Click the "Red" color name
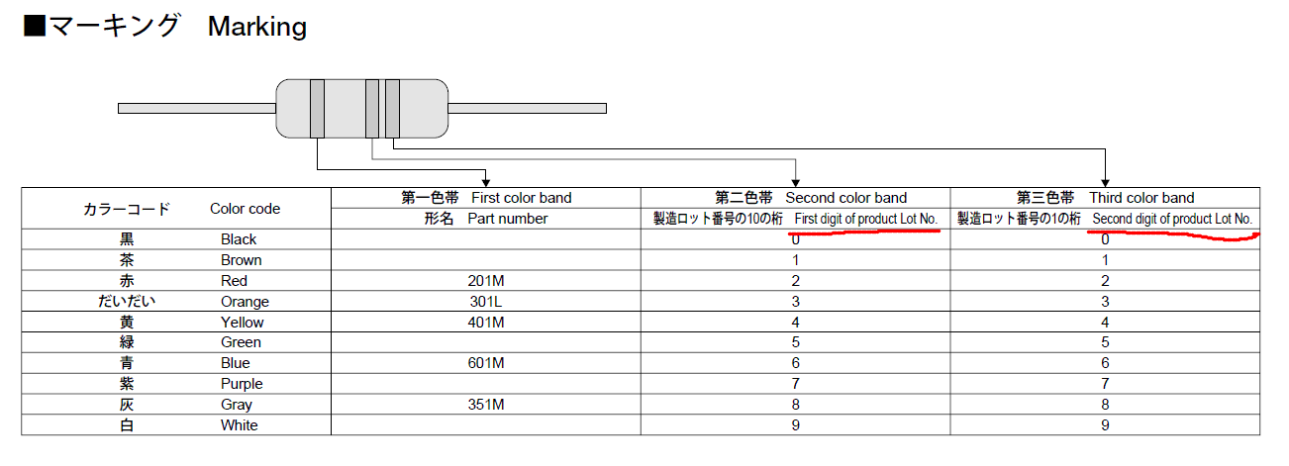The width and height of the screenshot is (1289, 466). [234, 281]
